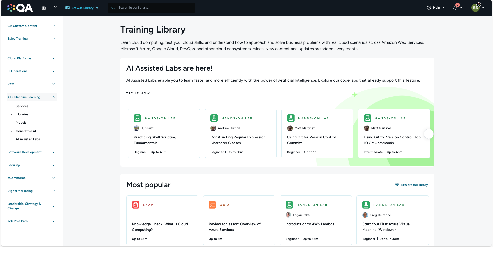Go to AI Assisted Labs in sidebar

[28, 139]
